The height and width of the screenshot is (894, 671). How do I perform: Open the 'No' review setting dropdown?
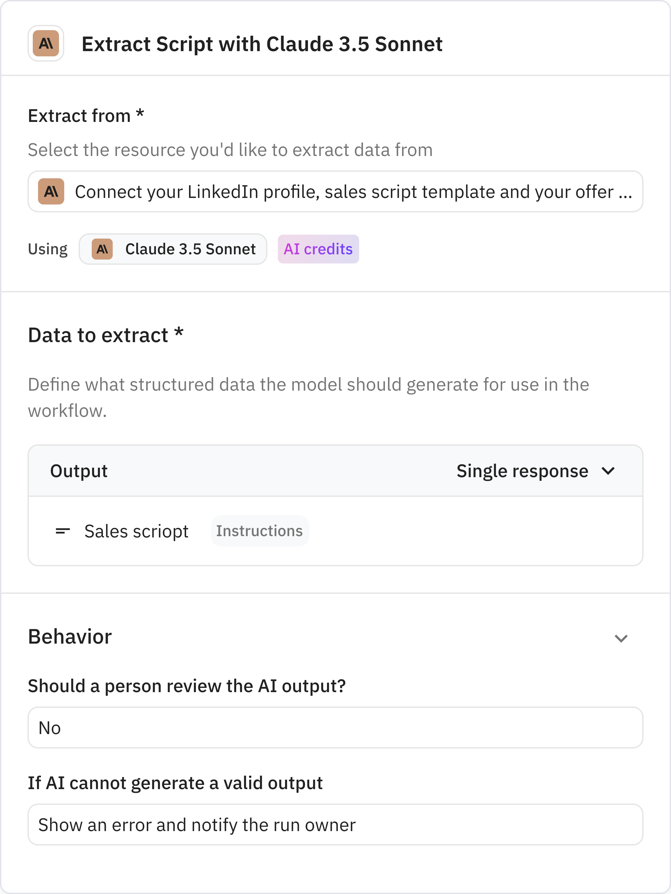(x=335, y=728)
